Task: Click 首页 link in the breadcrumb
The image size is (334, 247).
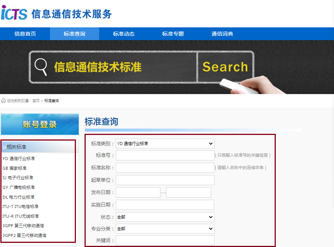Action: click(36, 101)
